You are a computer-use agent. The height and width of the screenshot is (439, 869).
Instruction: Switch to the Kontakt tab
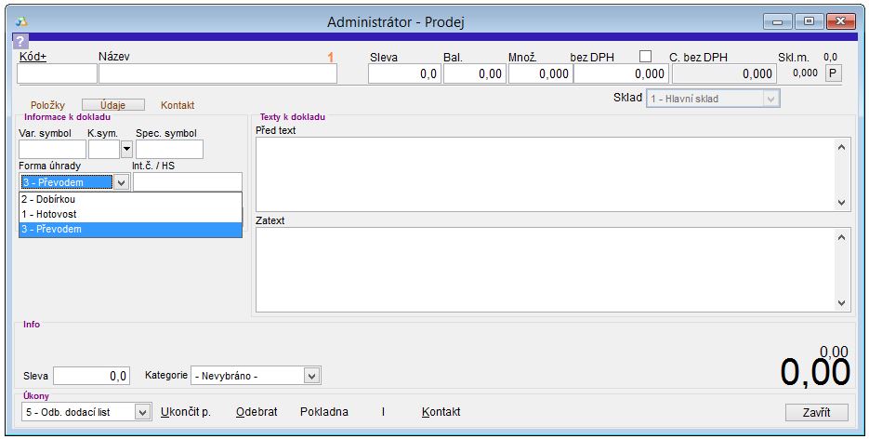[178, 105]
